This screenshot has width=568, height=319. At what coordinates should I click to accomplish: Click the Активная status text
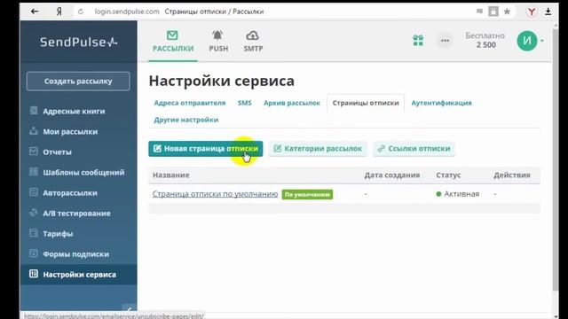coord(461,194)
